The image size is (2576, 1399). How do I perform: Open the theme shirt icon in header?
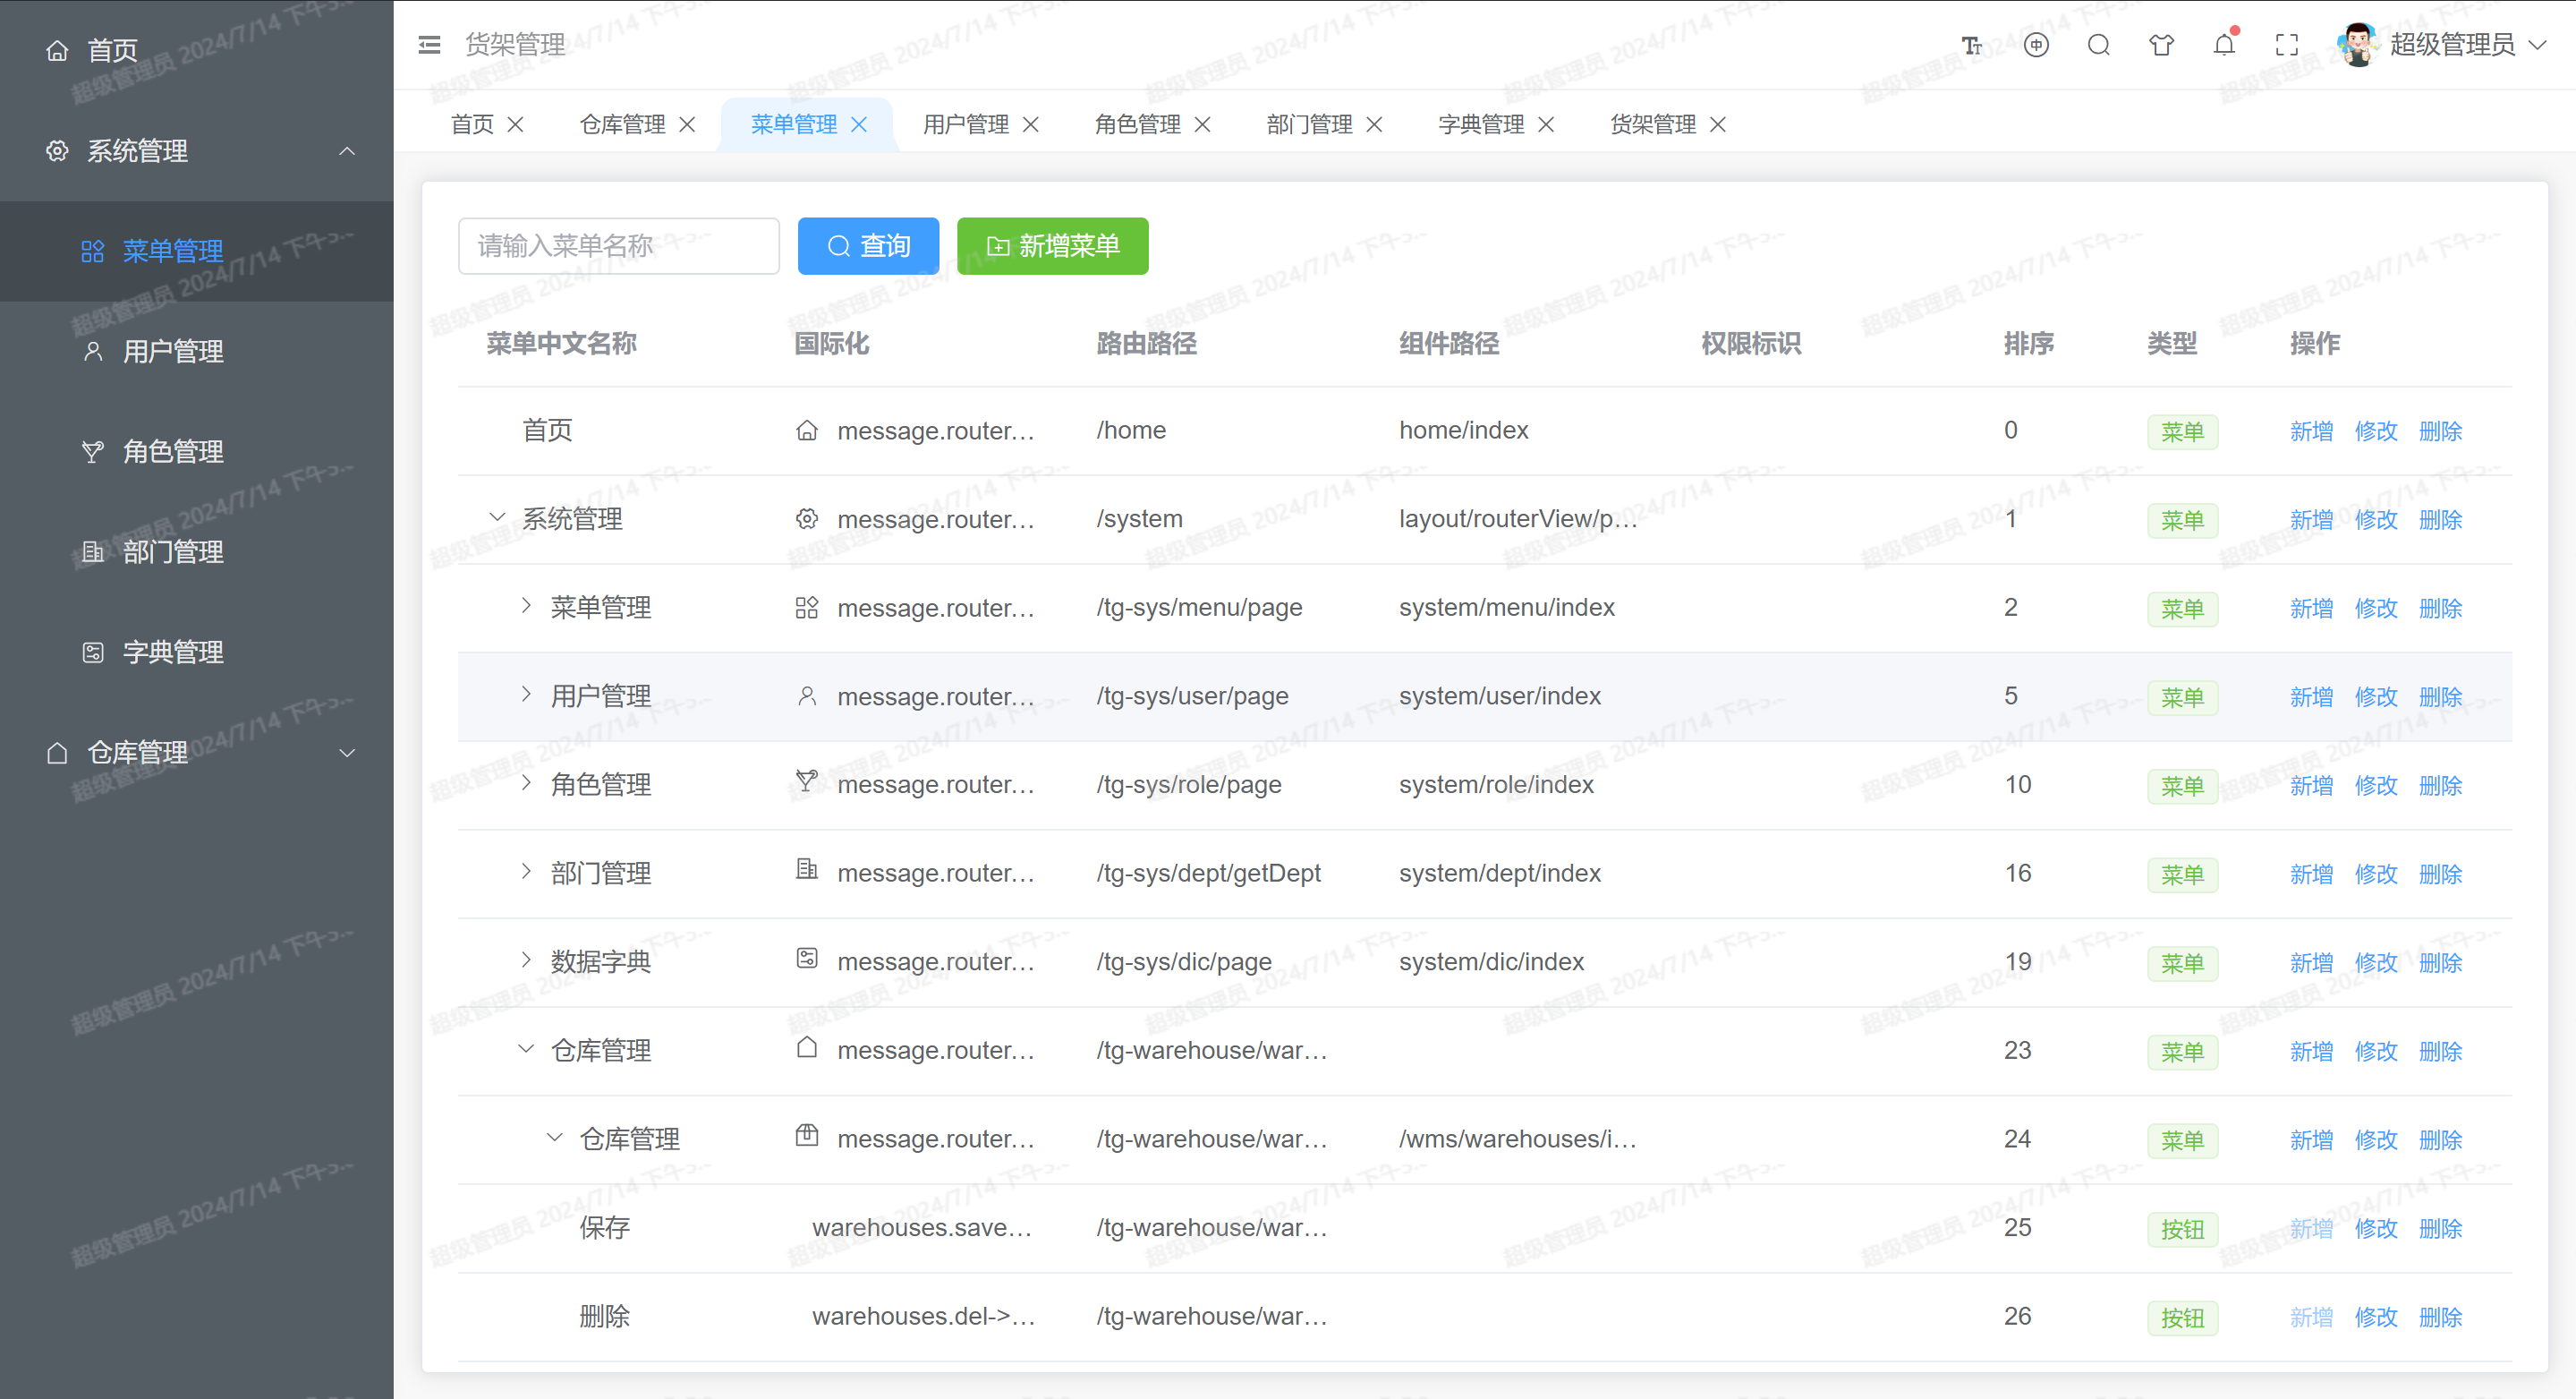pos(2161,45)
